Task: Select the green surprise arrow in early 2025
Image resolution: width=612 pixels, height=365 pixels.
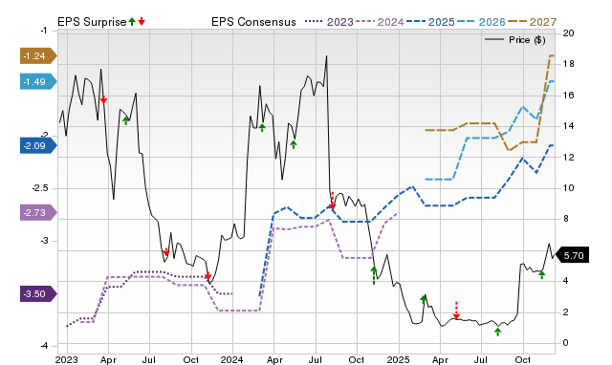Action: (x=424, y=299)
